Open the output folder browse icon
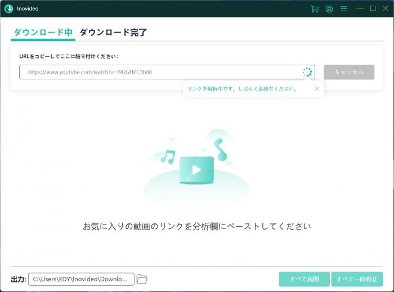This screenshot has height=292, width=394. click(142, 279)
